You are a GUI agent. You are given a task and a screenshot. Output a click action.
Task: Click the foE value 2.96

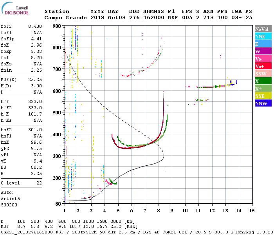click(x=36, y=45)
